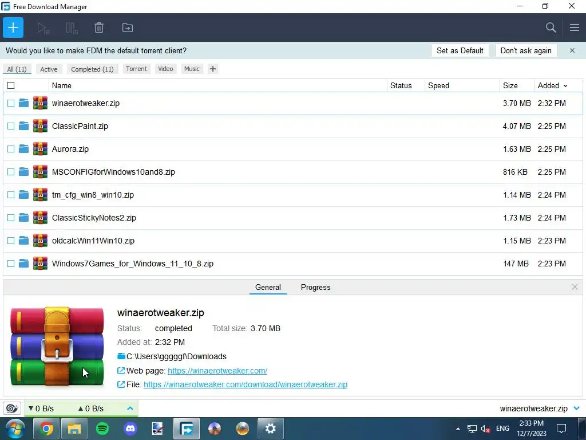
Task: Check the ClassicPaint.zip checkbox
Action: pyautogui.click(x=11, y=125)
